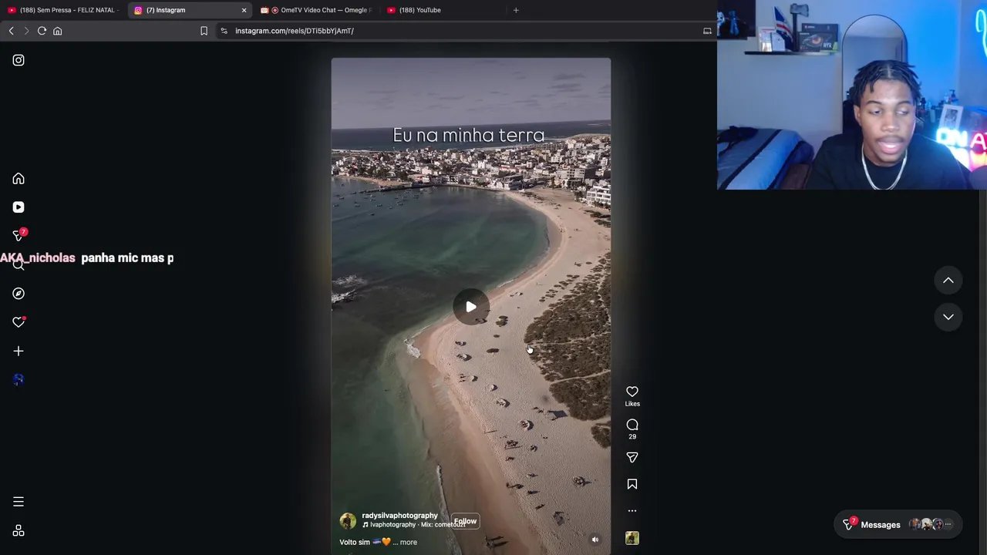Open reel more options ellipsis
The height and width of the screenshot is (555, 987).
[632, 510]
